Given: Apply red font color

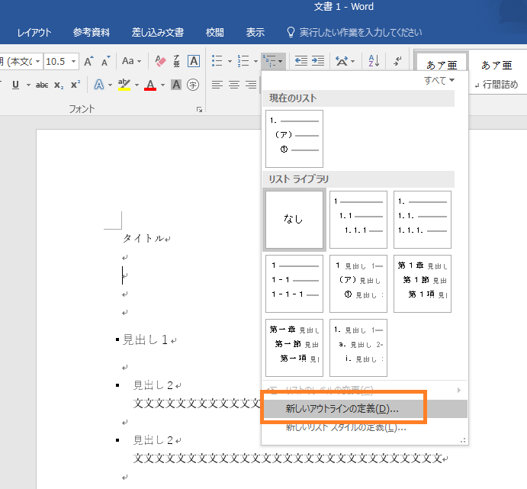Looking at the screenshot, I should coord(150,85).
